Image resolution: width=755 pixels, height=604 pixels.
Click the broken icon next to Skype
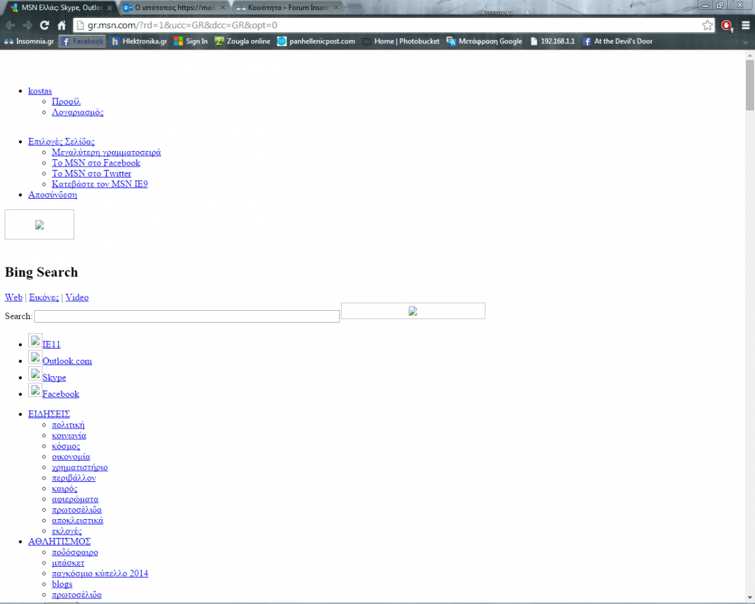pos(35,374)
